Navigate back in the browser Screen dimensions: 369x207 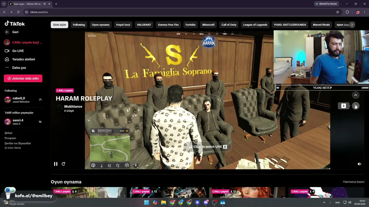(x=4, y=12)
